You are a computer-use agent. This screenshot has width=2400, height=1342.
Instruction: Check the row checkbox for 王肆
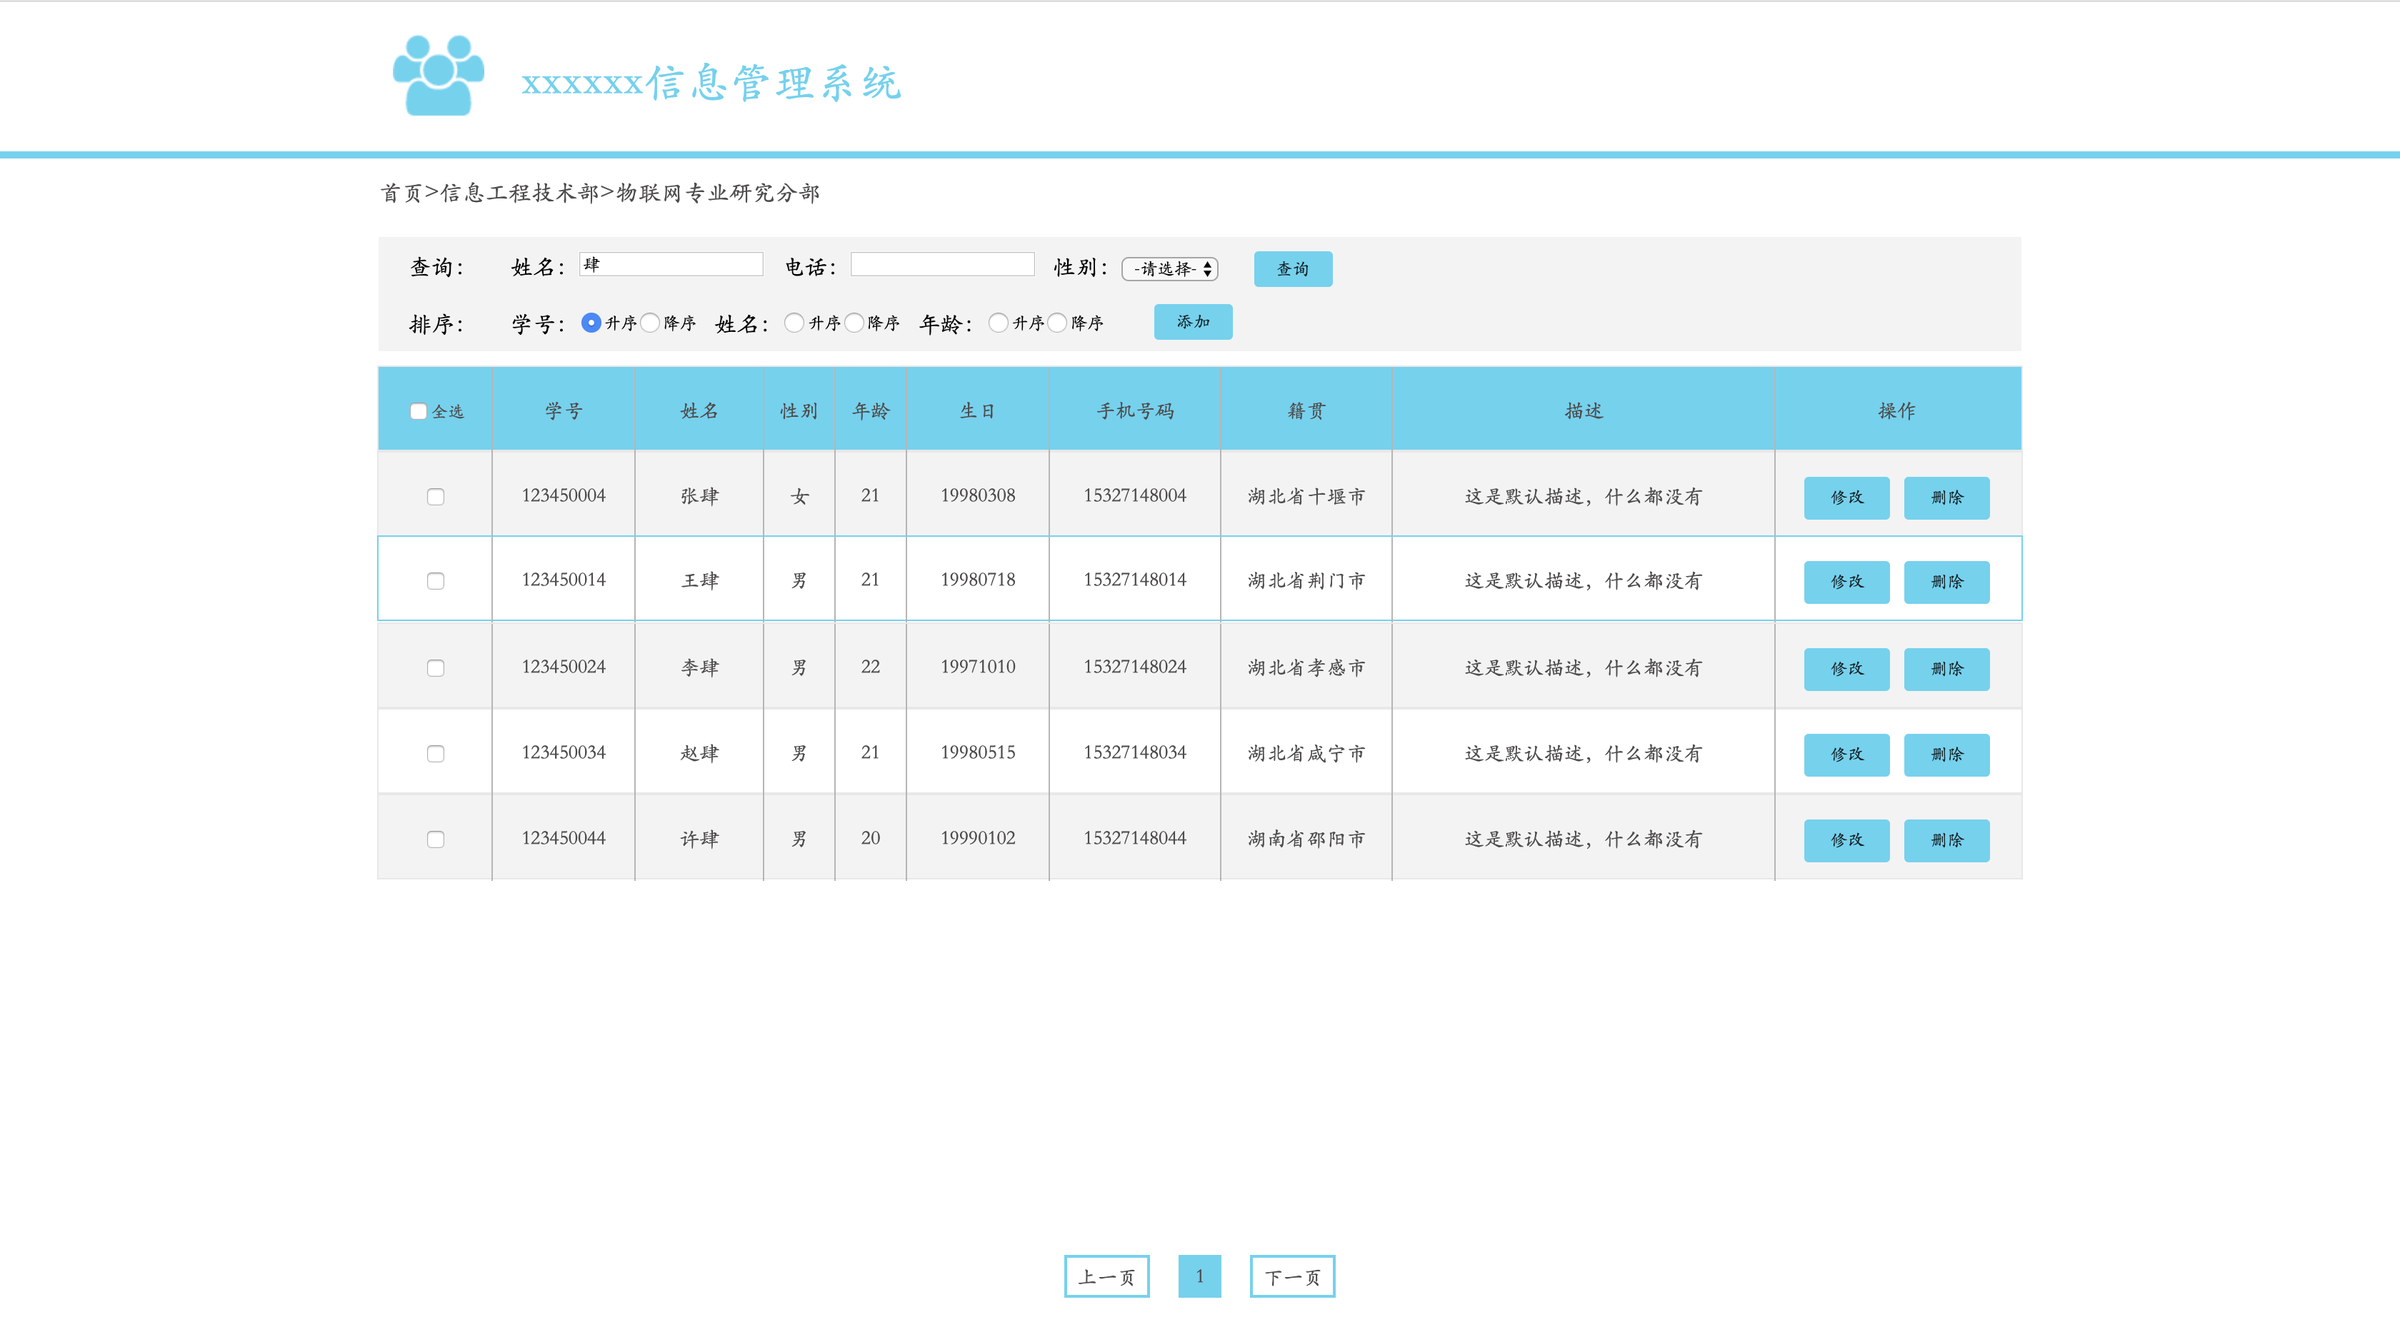point(435,581)
